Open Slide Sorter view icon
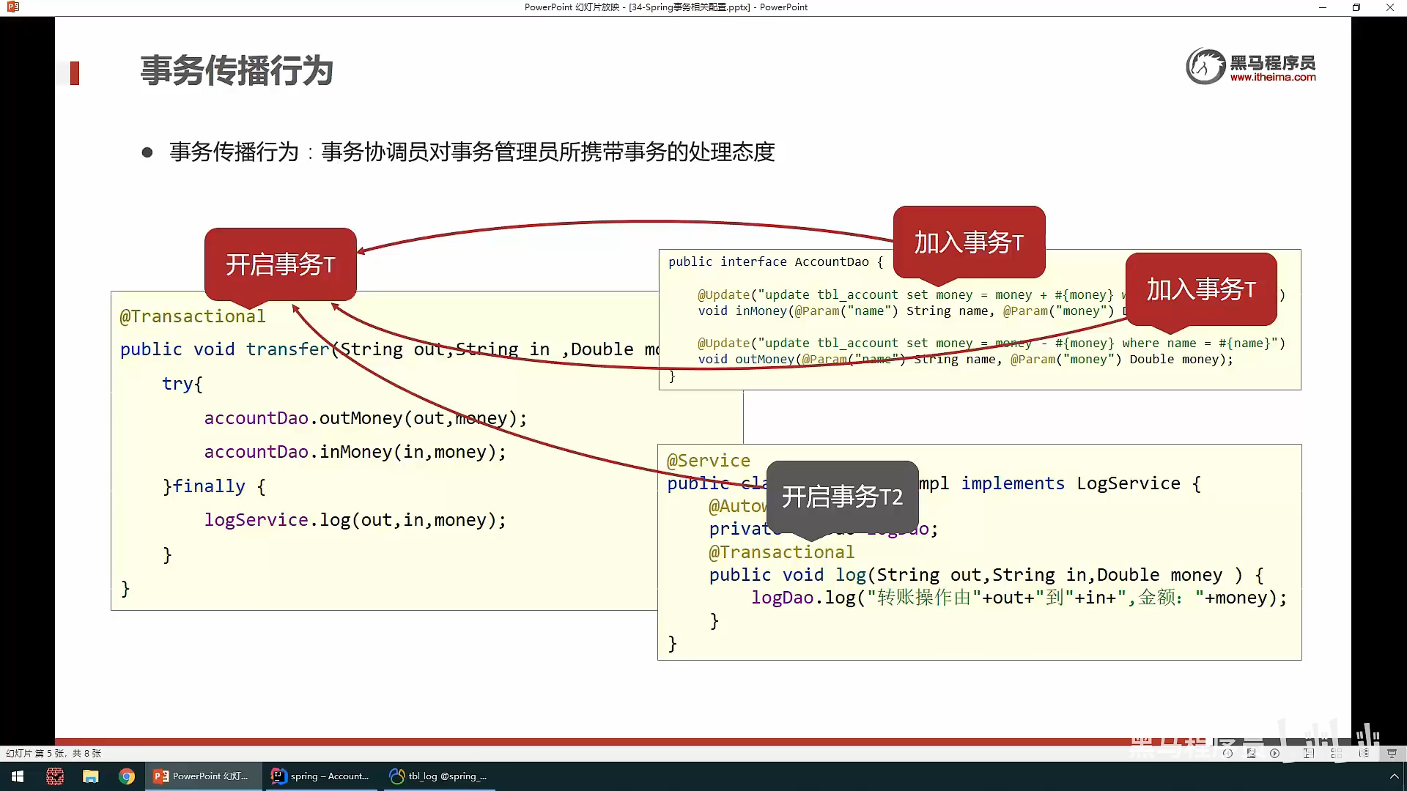The height and width of the screenshot is (791, 1407). click(x=1336, y=753)
